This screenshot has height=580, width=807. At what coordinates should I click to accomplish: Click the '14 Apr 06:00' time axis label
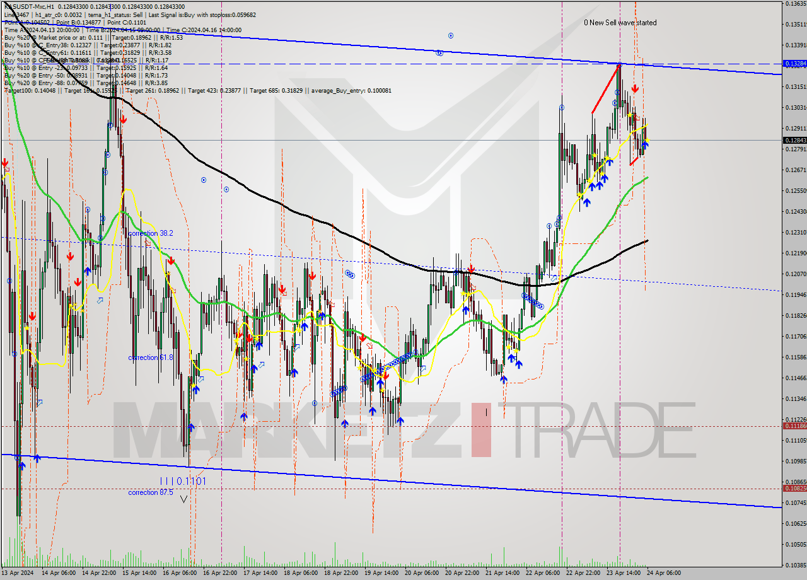59,574
